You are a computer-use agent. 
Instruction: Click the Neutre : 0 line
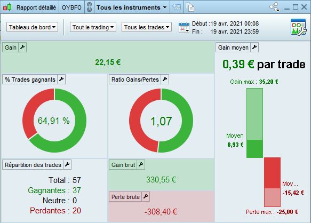click(60, 201)
